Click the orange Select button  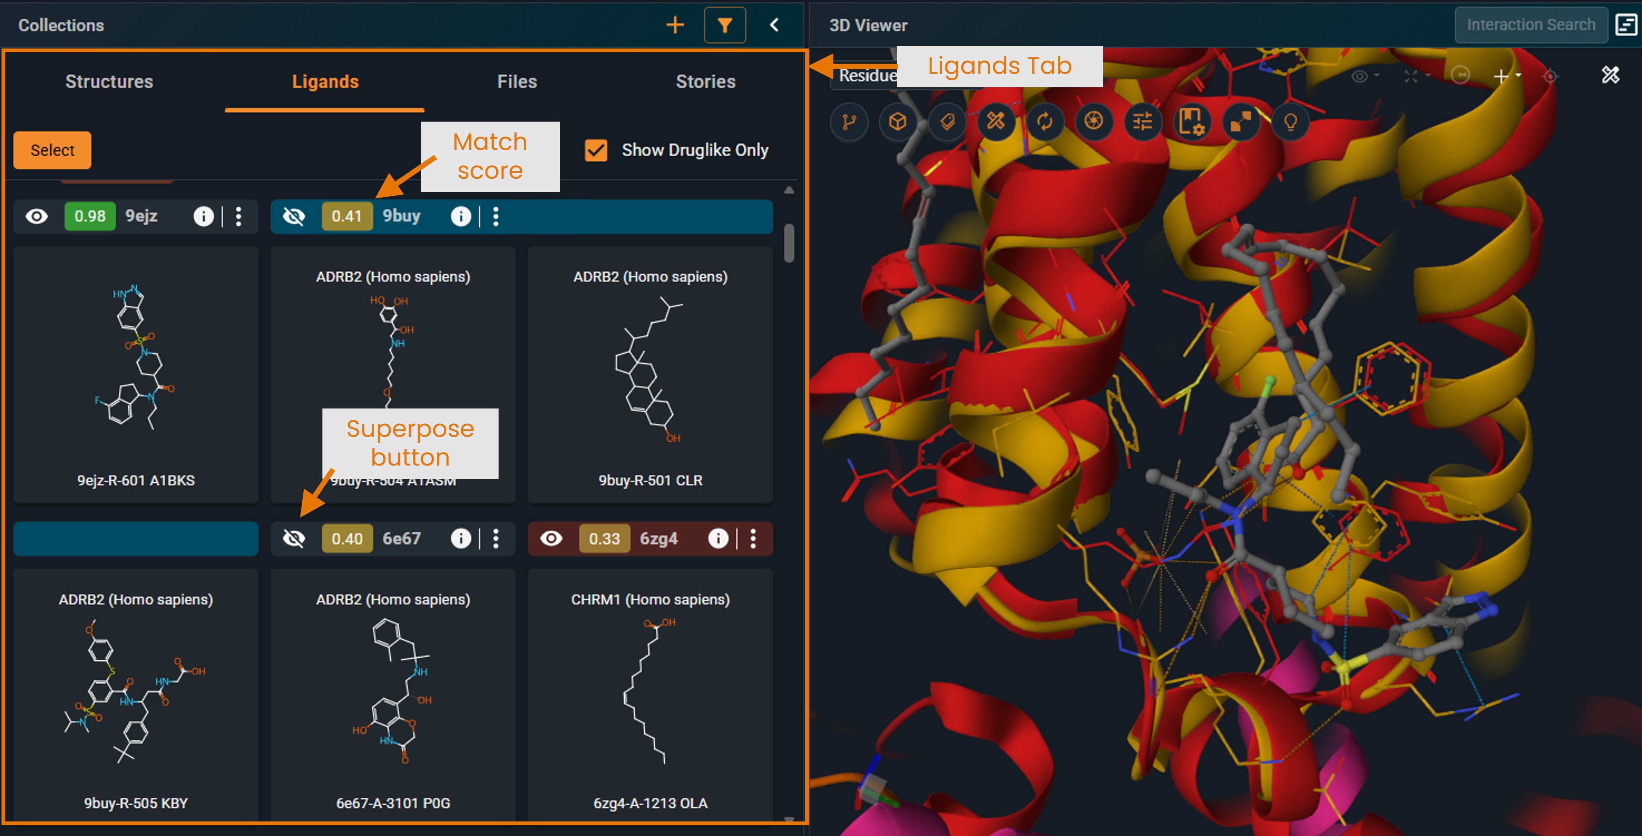[52, 150]
